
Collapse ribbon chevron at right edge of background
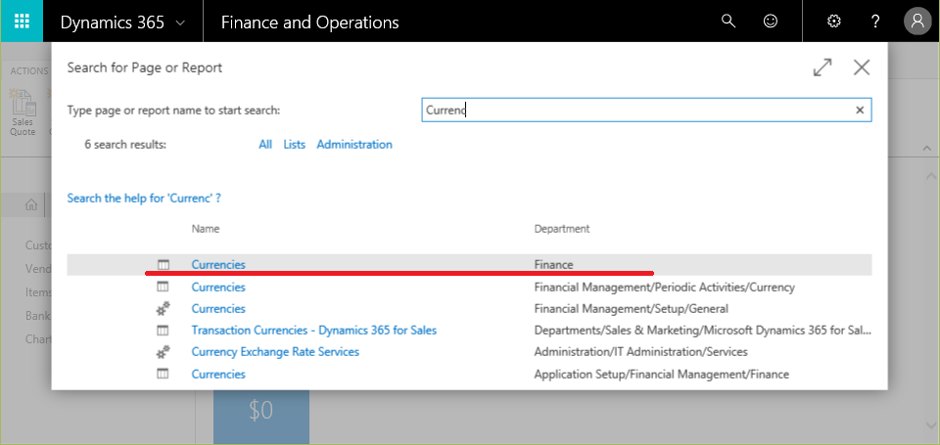coord(927,148)
